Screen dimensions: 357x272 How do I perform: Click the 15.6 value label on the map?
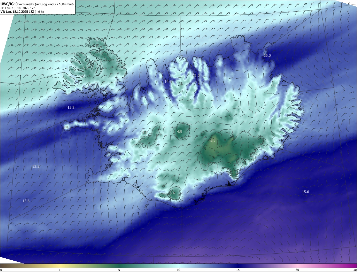pos(305,192)
